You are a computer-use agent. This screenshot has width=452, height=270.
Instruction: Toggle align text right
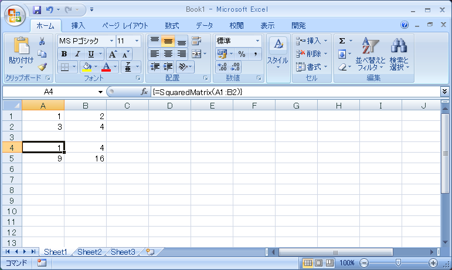[181, 54]
